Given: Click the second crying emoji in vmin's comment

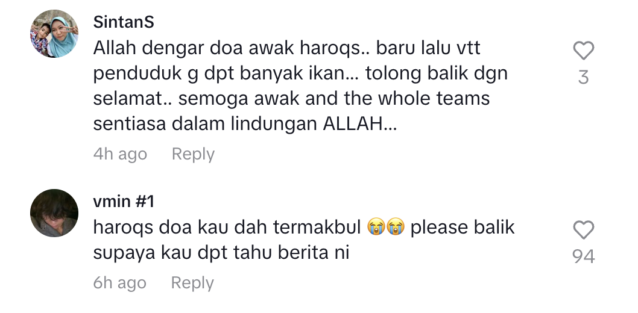Looking at the screenshot, I should (x=396, y=227).
